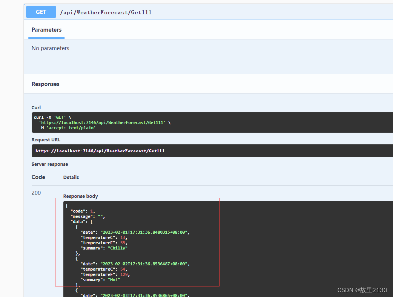
Task: Select the 'Chilly' summary value in JSON
Action: click(x=117, y=248)
